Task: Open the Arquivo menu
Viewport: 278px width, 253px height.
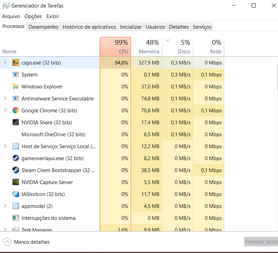Action: click(11, 16)
